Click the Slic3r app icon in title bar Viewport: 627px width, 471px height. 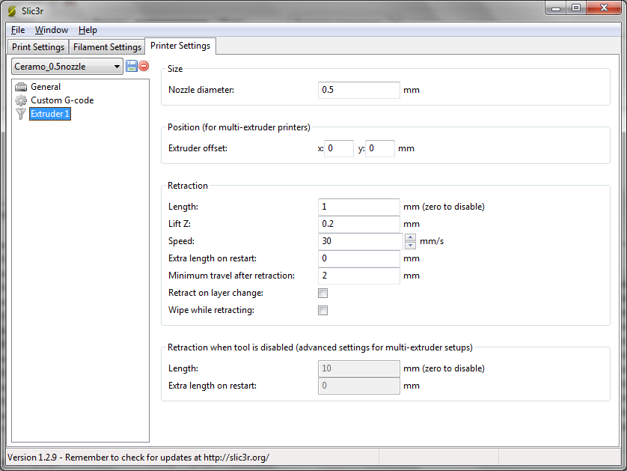pyautogui.click(x=13, y=10)
